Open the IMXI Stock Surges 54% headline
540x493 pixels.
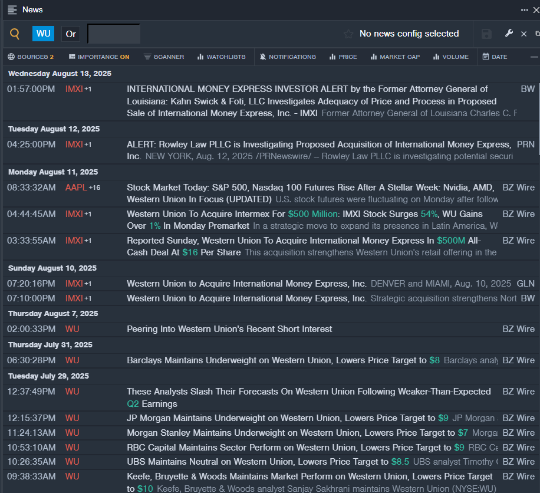(304, 220)
